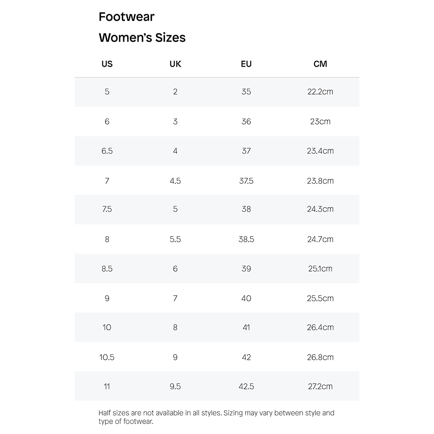Click EU size 37.5 cell
This screenshot has width=434, height=434.
click(x=246, y=181)
